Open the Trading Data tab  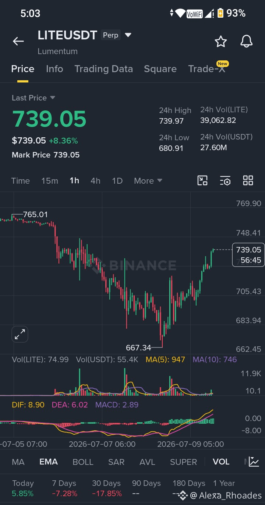coord(103,69)
